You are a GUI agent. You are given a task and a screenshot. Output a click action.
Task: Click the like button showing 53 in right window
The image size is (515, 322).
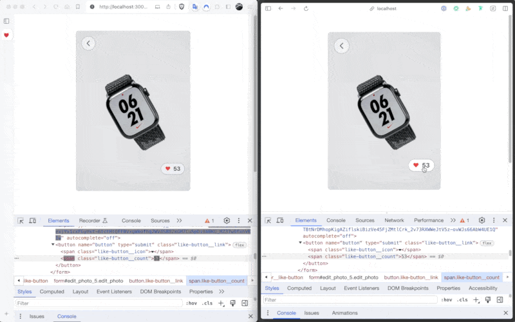tap(422, 165)
